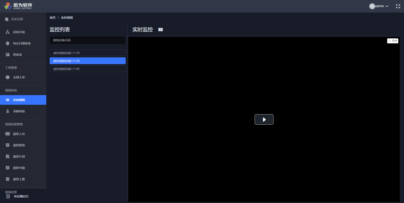Viewport: 404px width, 203px height.
Task: Close the video with 关闭 button
Action: click(393, 41)
